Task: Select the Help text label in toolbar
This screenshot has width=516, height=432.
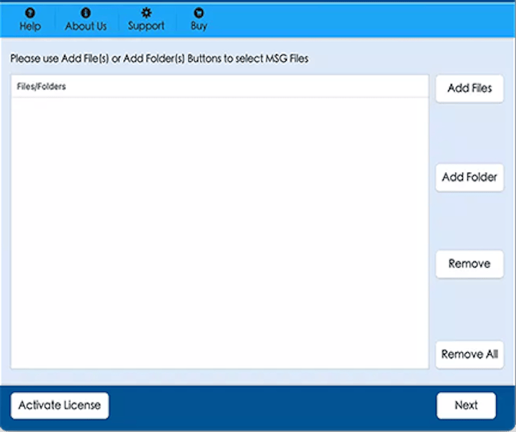Action: point(30,27)
